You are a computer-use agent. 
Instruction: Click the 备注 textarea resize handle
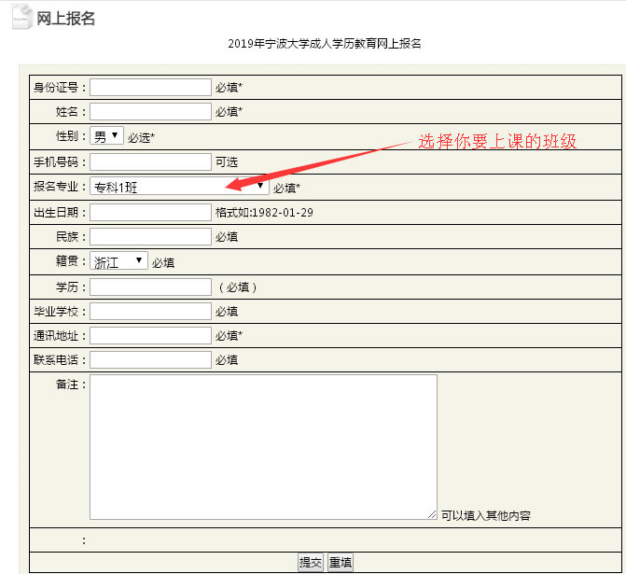432,514
